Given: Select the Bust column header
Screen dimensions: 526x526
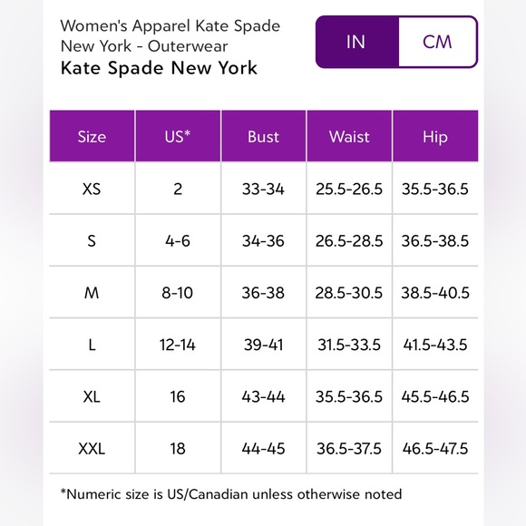Looking at the screenshot, I should 263,136.
